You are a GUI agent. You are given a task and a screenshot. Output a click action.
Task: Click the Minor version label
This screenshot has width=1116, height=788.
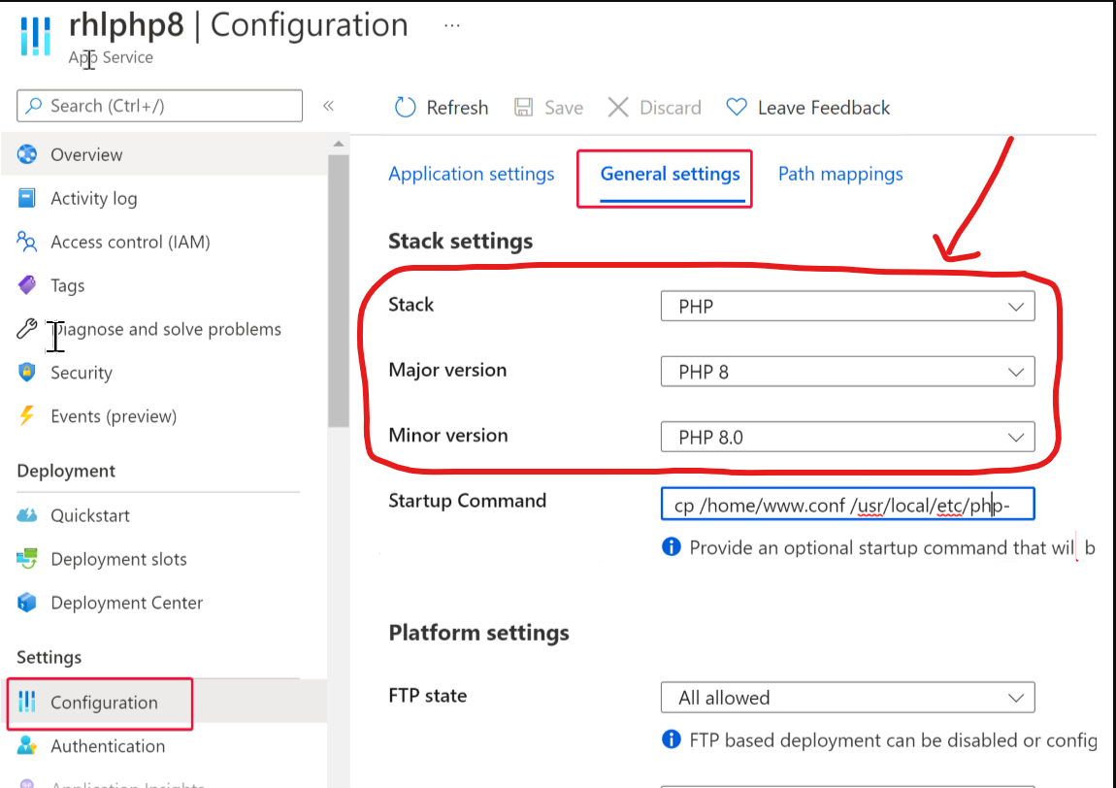pyautogui.click(x=448, y=435)
